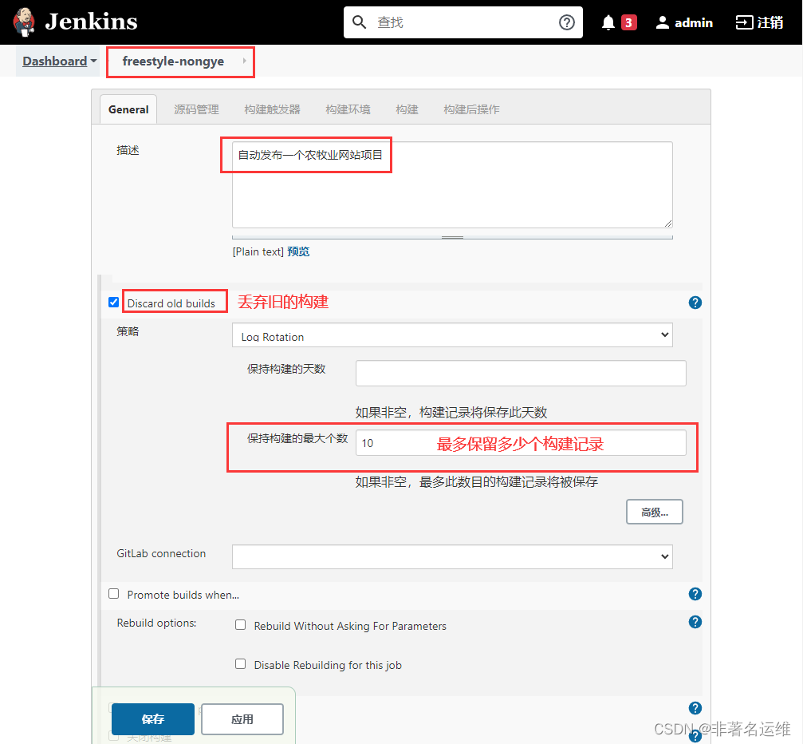
Task: Open the notifications bell icon
Action: (x=608, y=22)
